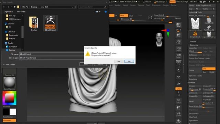Open the dialog help icon
The height and width of the screenshot is (124, 220).
point(106,12)
